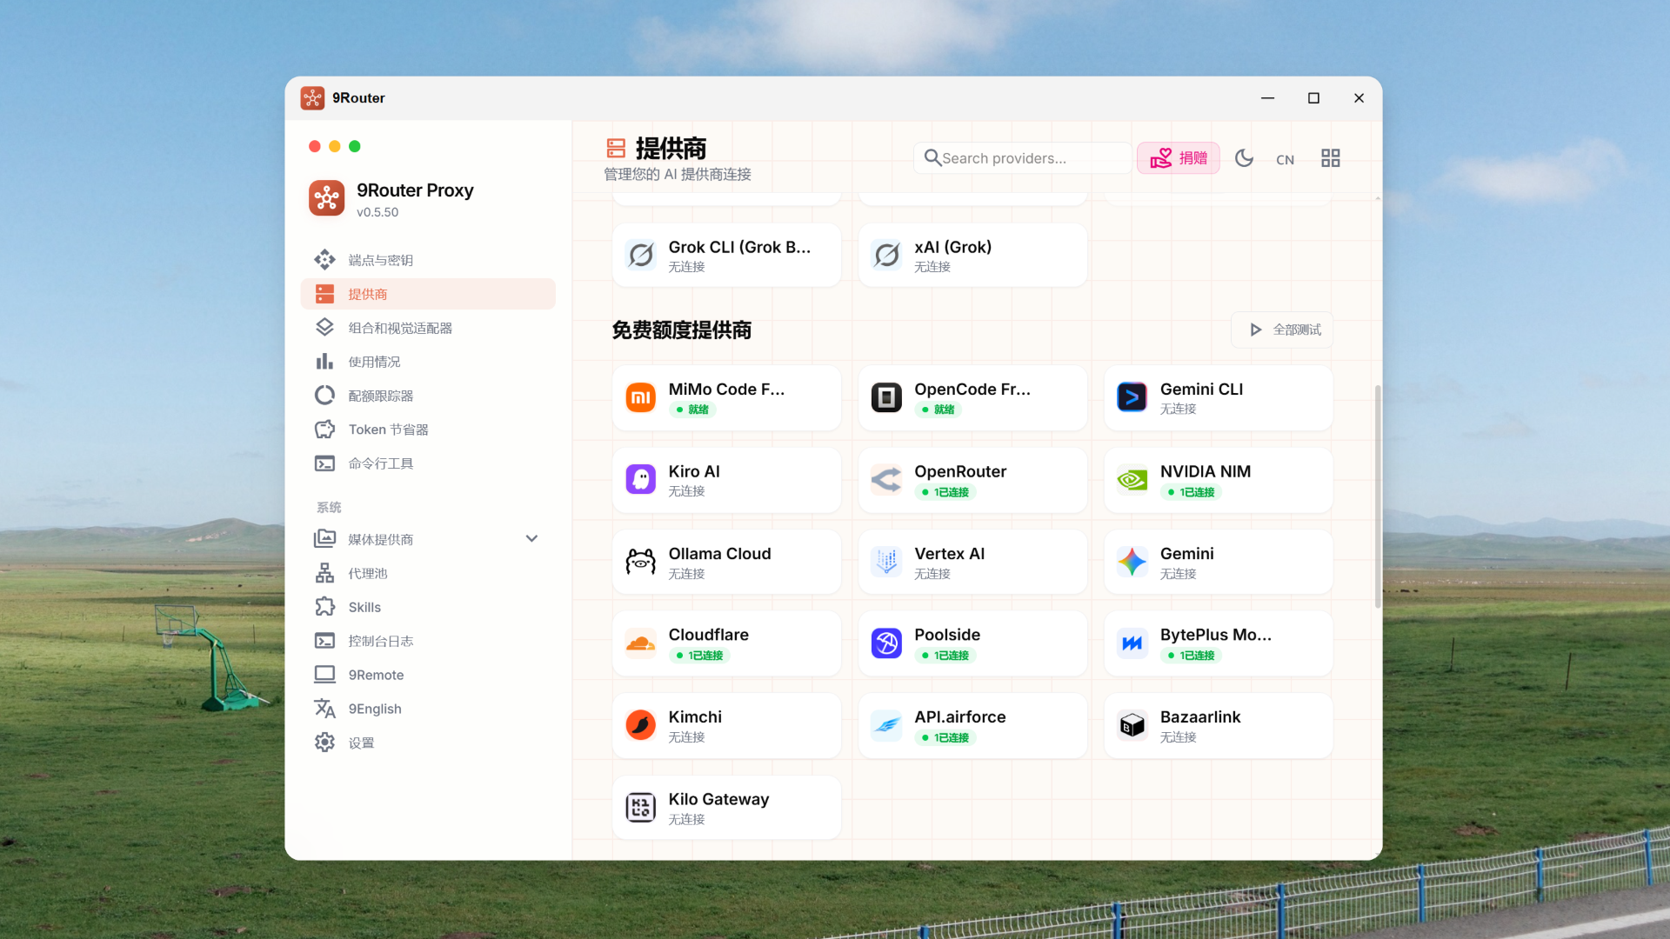The image size is (1670, 939).
Task: Click the 1已连接 status under API.airforce
Action: 945,738
